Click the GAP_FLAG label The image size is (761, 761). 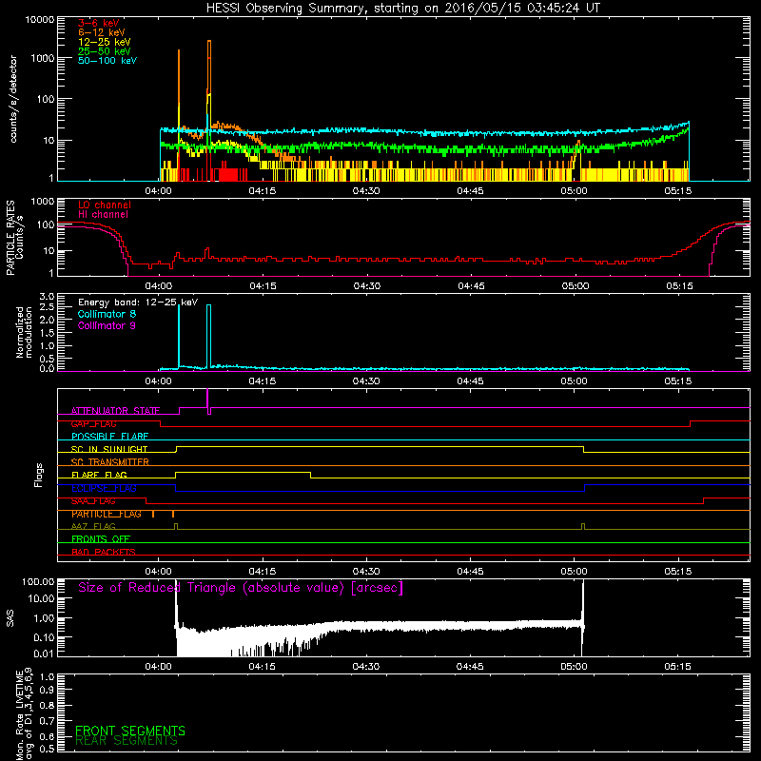click(x=93, y=424)
